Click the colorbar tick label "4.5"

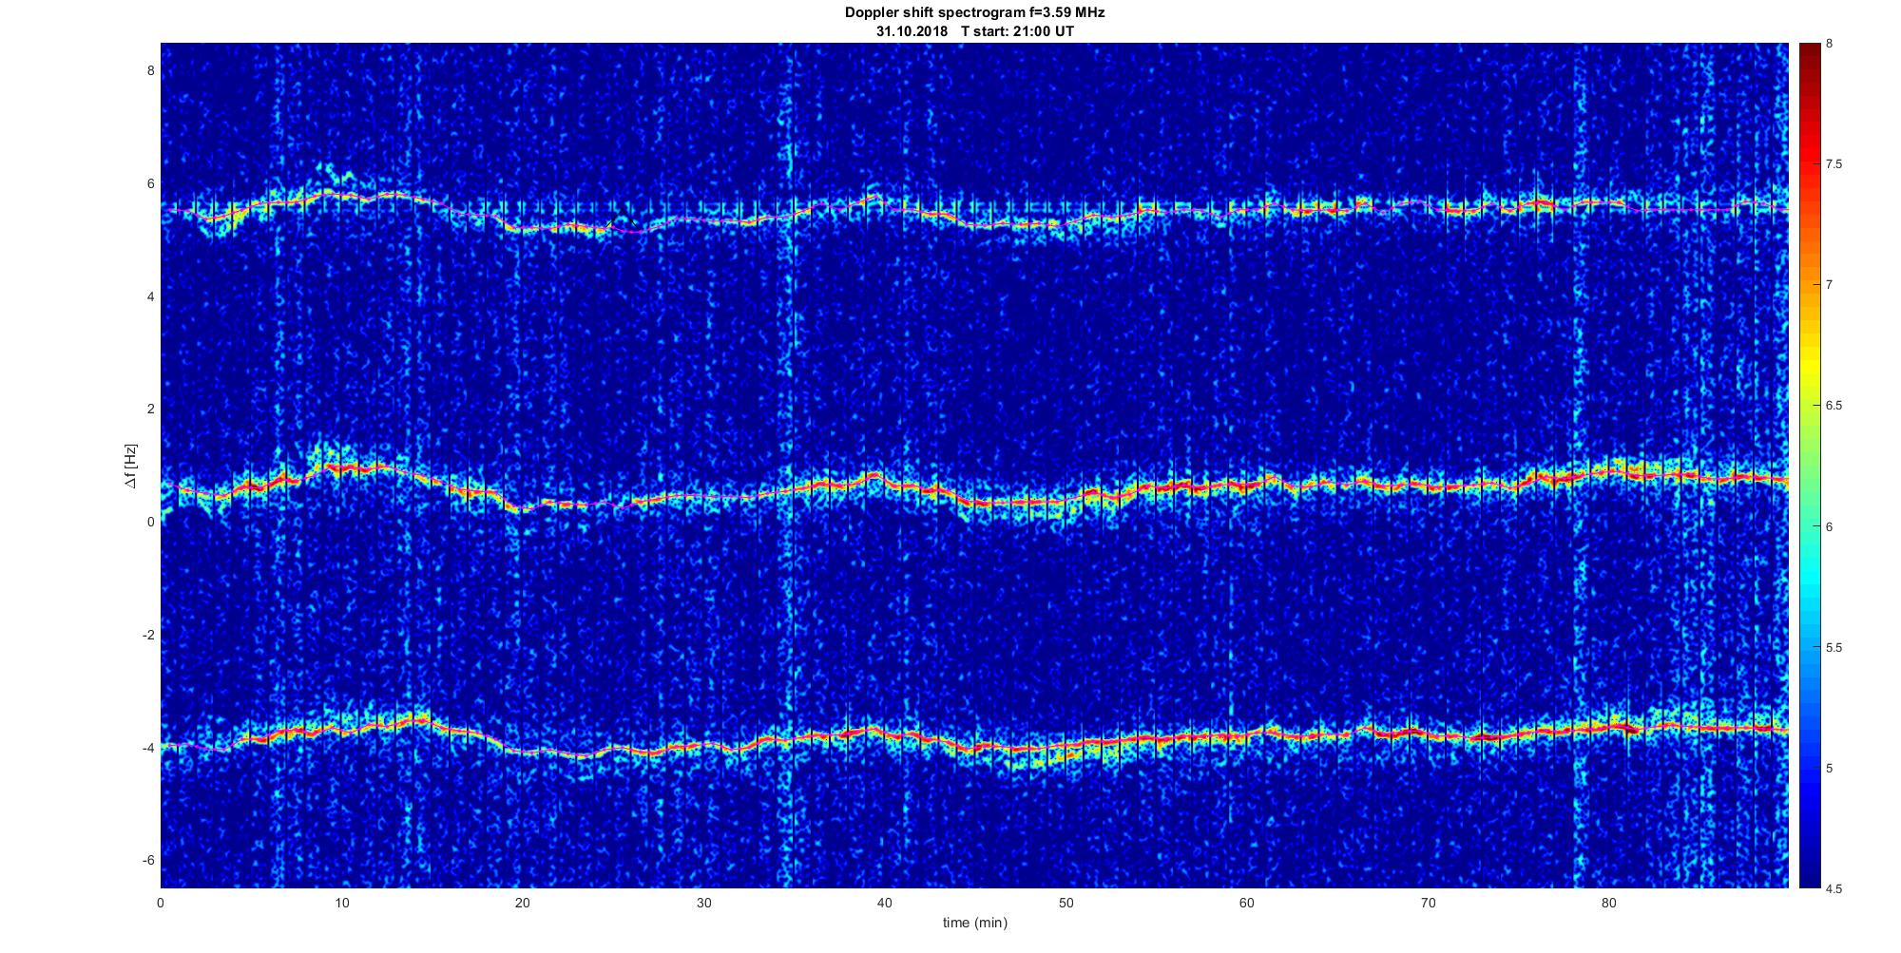pyautogui.click(x=1834, y=888)
